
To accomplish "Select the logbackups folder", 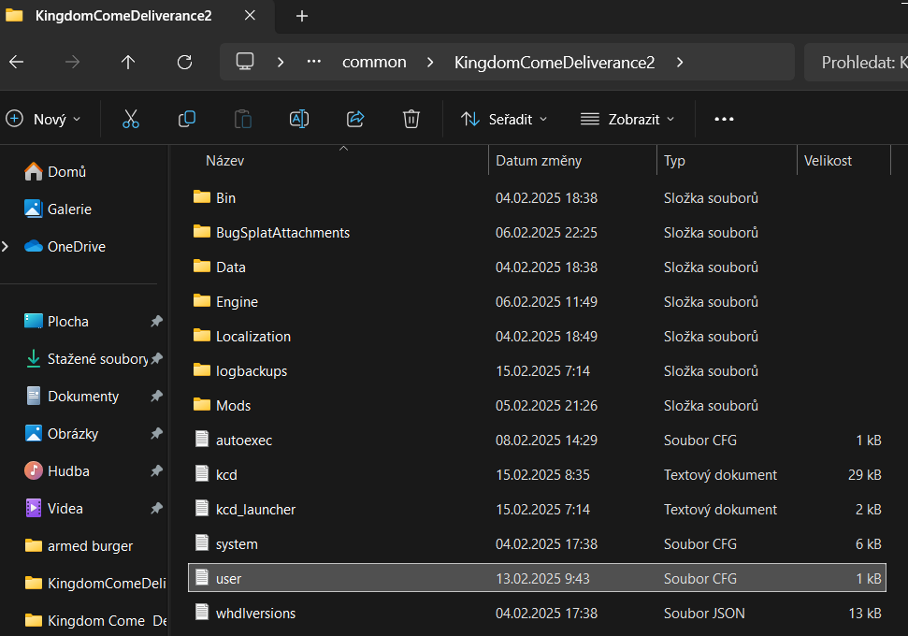I will tap(537, 371).
